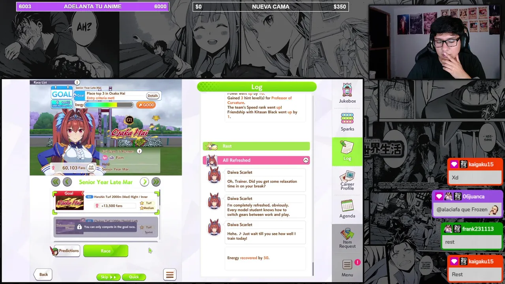Click the streamer webcam feed
Image resolution: width=505 pixels, height=284 pixels.
[x=435, y=42]
